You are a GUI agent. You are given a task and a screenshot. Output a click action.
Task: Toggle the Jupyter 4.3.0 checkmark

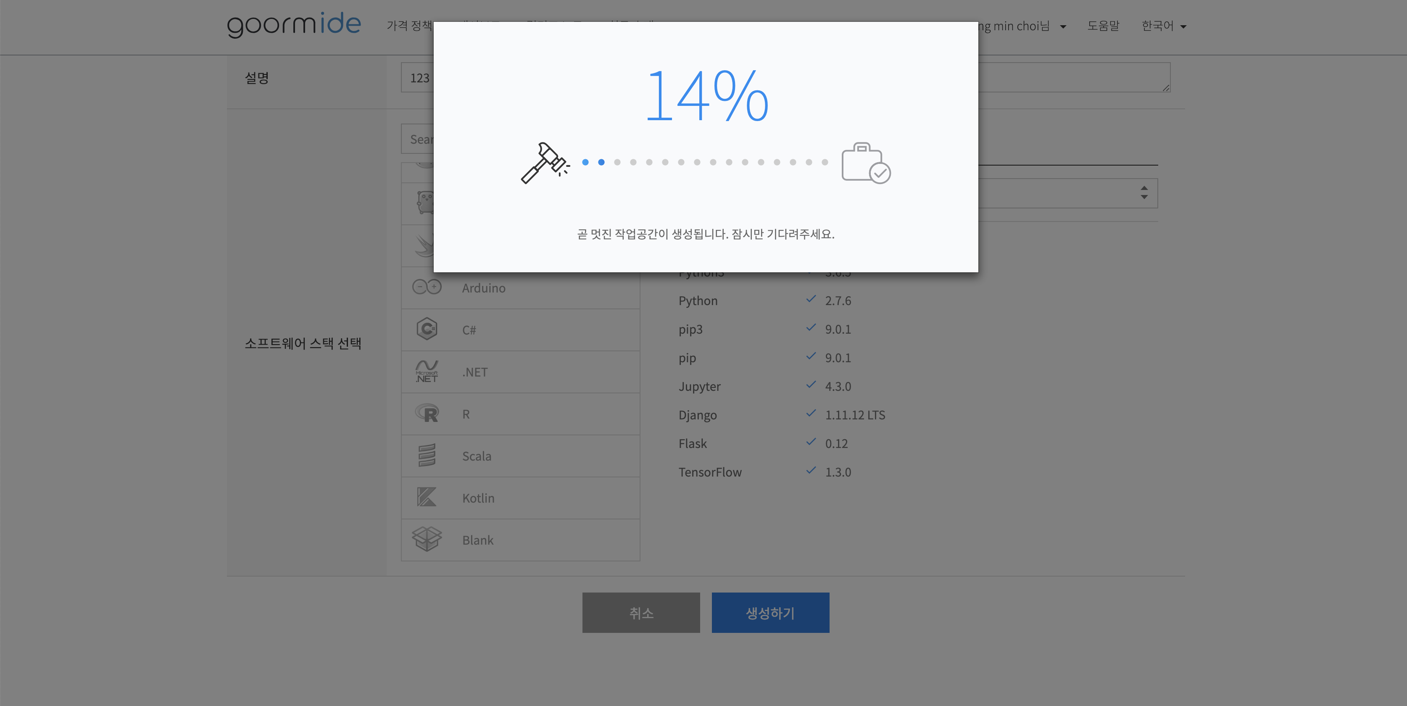point(811,385)
